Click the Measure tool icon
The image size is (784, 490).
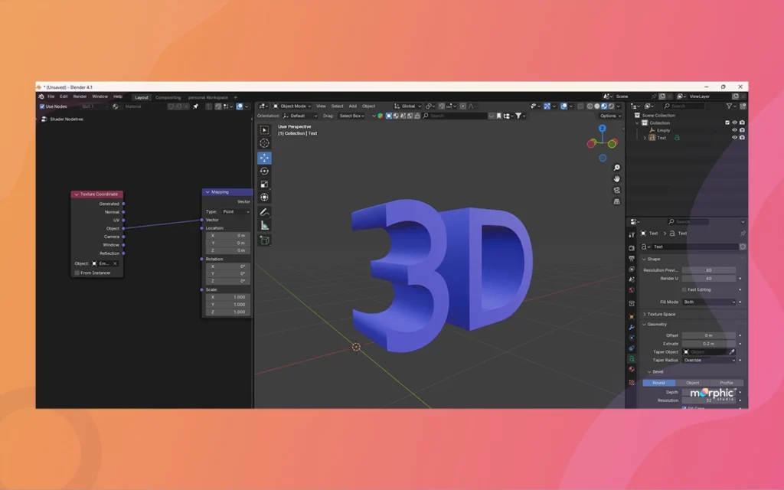tap(264, 225)
